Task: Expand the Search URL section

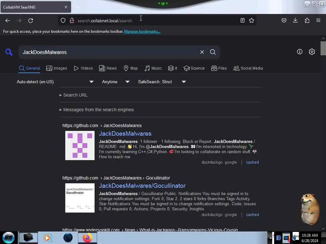Action: point(74,95)
